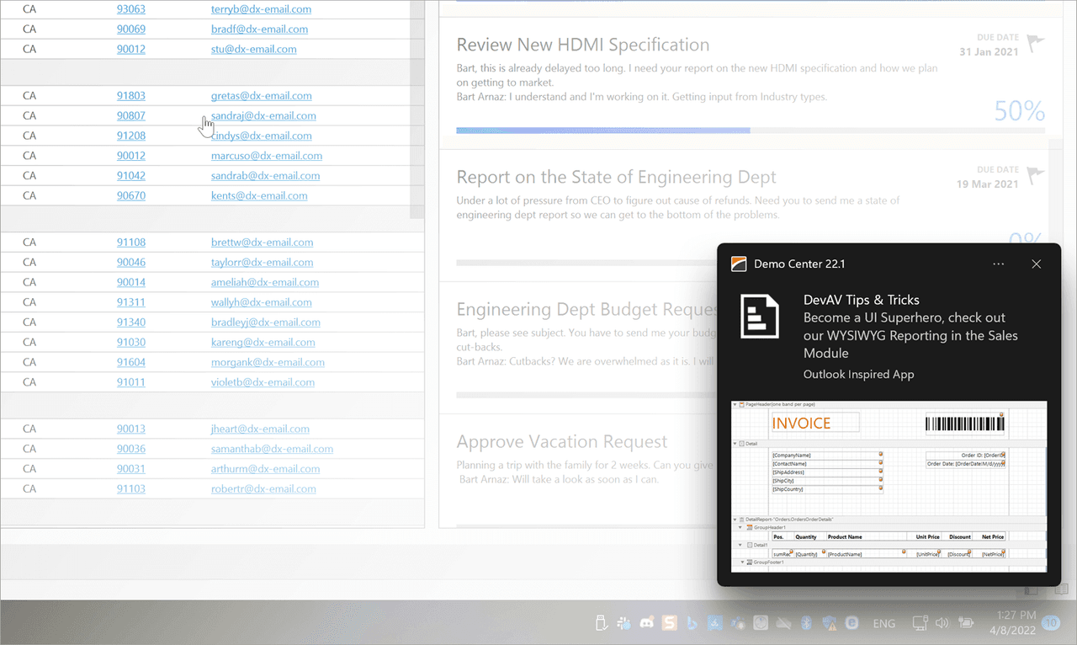The width and height of the screenshot is (1077, 645).
Task: Open email link gretas@dx-email.com
Action: pyautogui.click(x=261, y=95)
